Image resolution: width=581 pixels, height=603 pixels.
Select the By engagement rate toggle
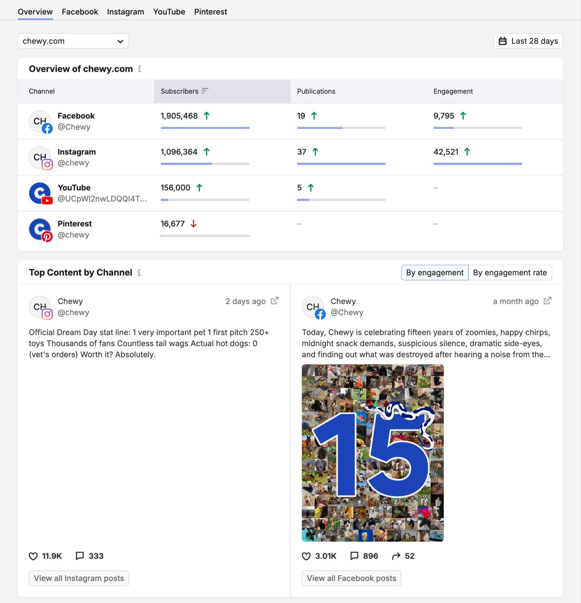(510, 273)
